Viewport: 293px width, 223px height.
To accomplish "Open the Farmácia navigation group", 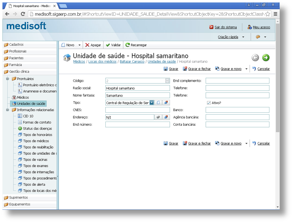I will click(30, 65).
